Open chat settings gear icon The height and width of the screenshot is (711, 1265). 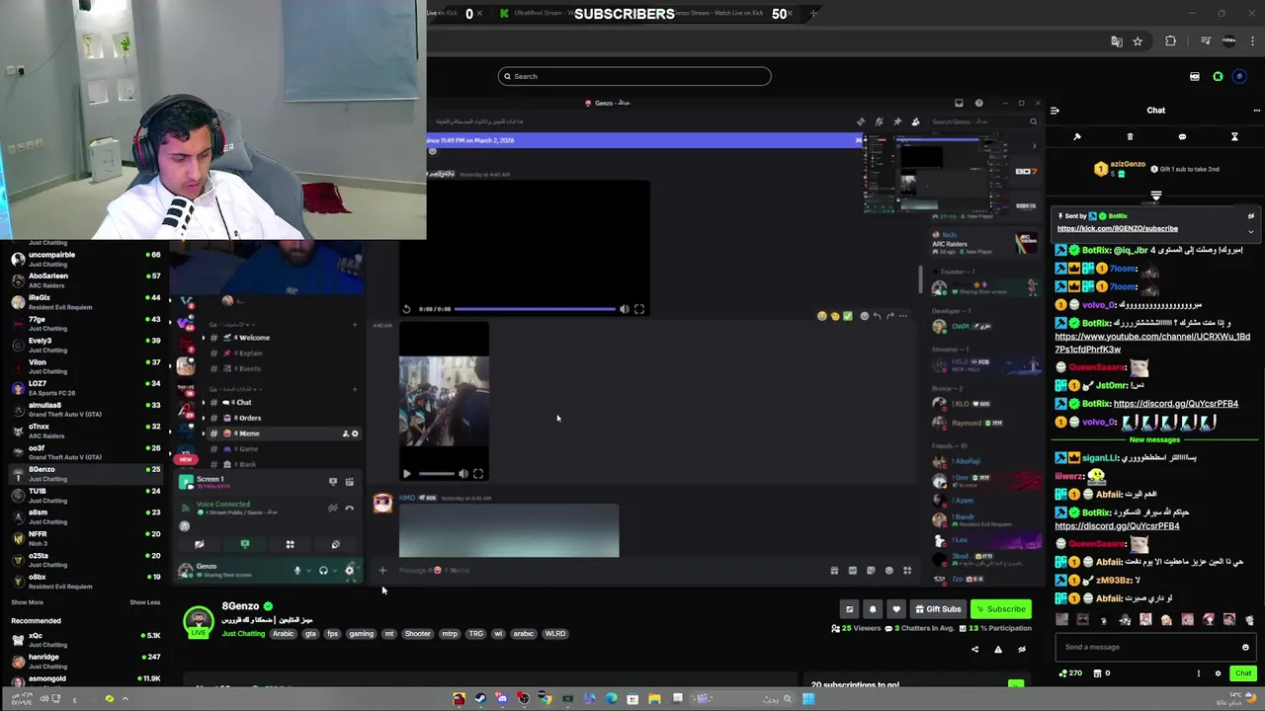pyautogui.click(x=1218, y=673)
